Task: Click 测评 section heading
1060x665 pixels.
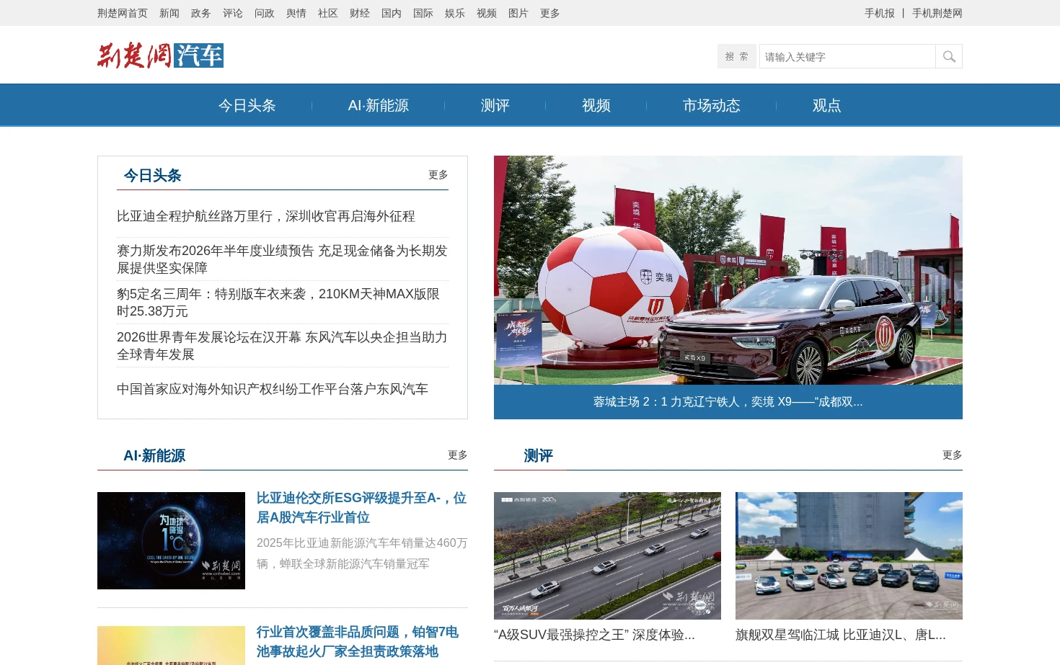Action: tap(539, 455)
